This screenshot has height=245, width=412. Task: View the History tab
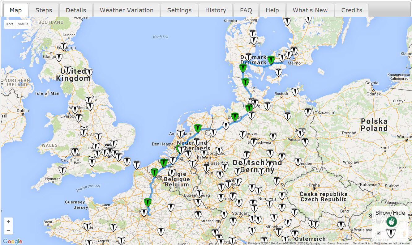point(216,10)
